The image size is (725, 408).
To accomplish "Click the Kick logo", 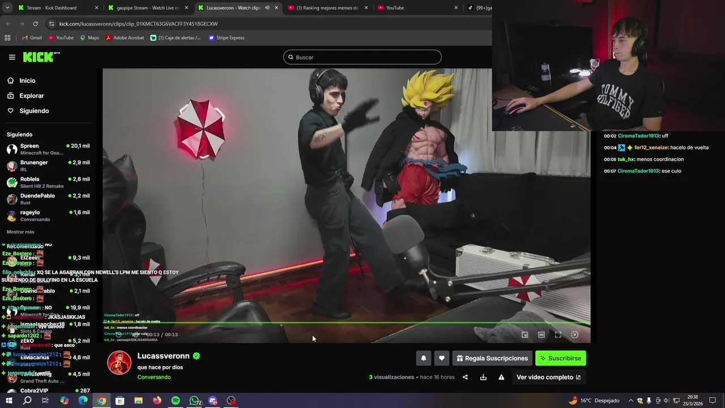I will pos(41,57).
